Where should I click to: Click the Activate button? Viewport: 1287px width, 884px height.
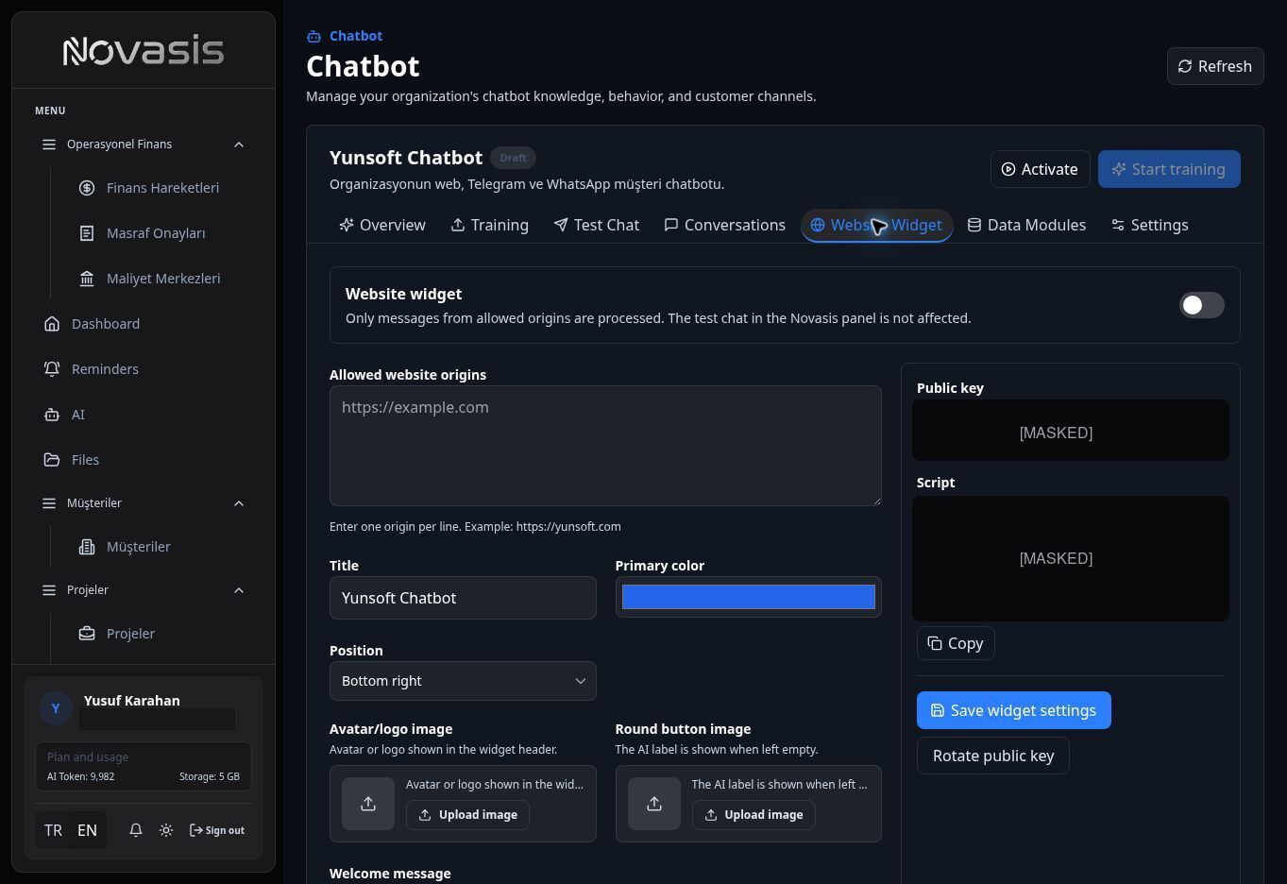pyautogui.click(x=1040, y=169)
